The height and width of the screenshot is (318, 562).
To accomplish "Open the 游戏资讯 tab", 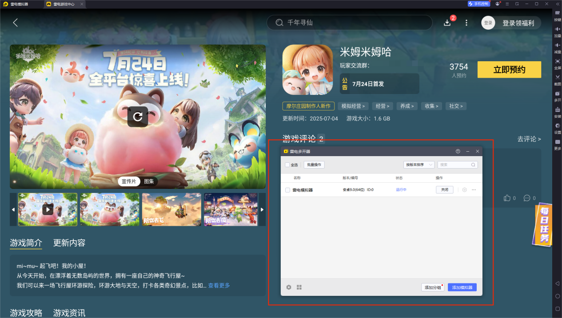I will point(69,313).
